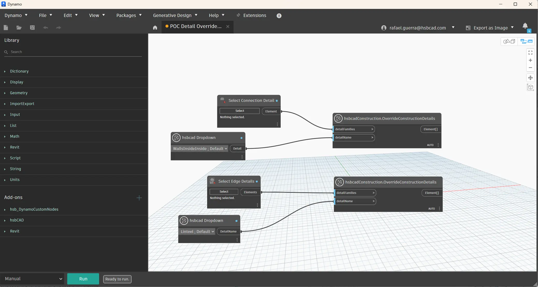Click the Pan mode icon

pyautogui.click(x=530, y=78)
